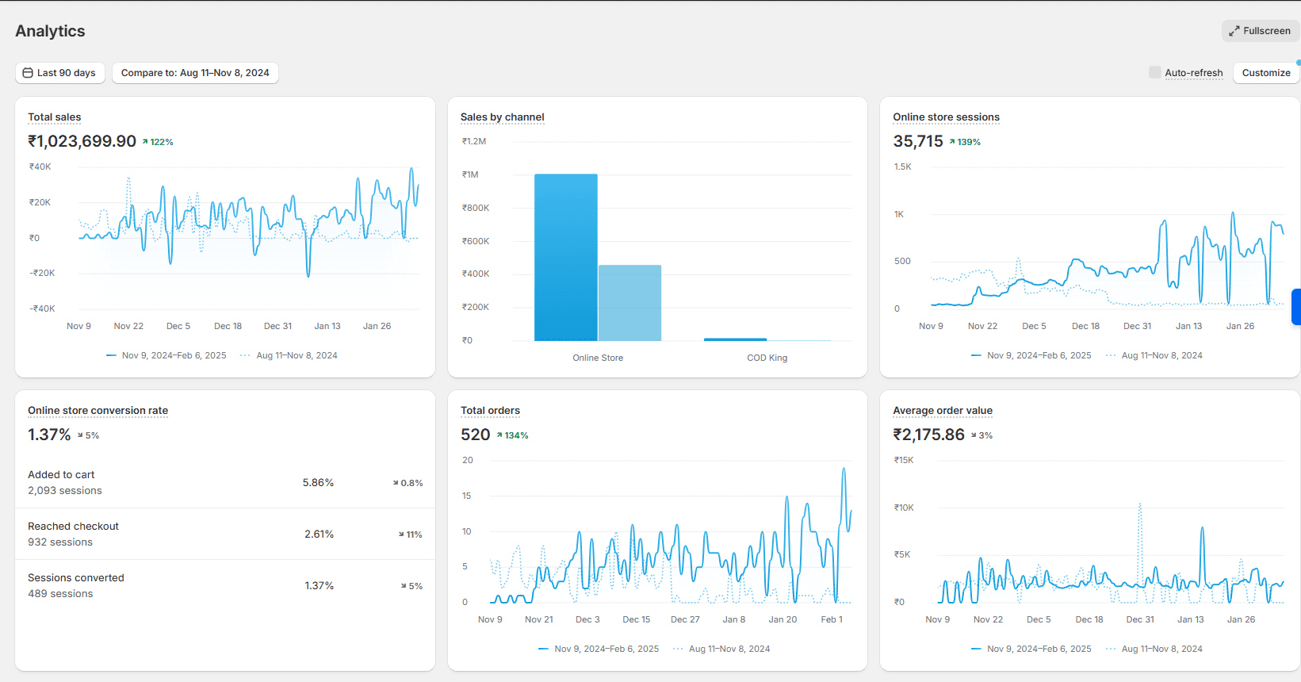The width and height of the screenshot is (1301, 682).
Task: Open the Average order value report
Action: click(943, 411)
